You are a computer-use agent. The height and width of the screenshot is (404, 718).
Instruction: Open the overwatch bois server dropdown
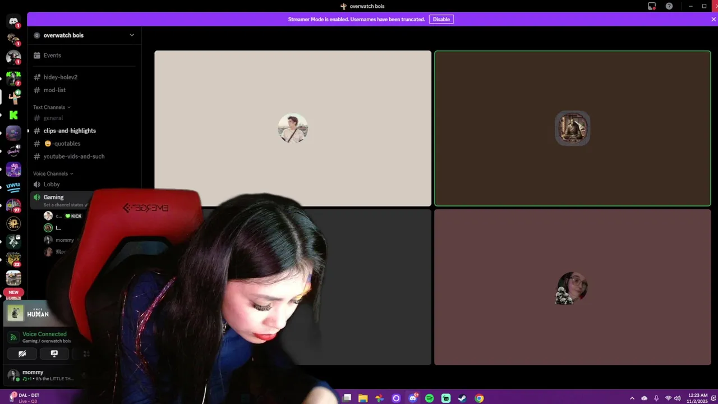pyautogui.click(x=84, y=35)
